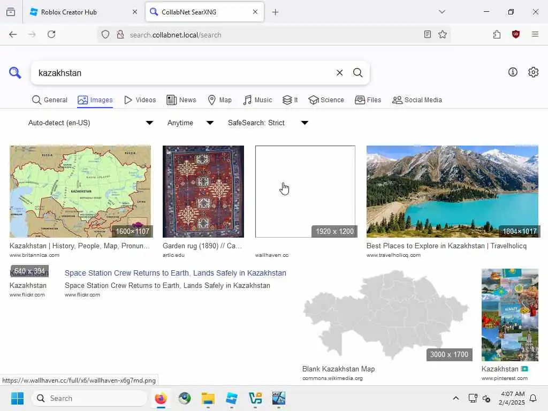Screen dimensions: 548x411
Task: Expand the list all tabs chevron
Action: click(x=442, y=12)
